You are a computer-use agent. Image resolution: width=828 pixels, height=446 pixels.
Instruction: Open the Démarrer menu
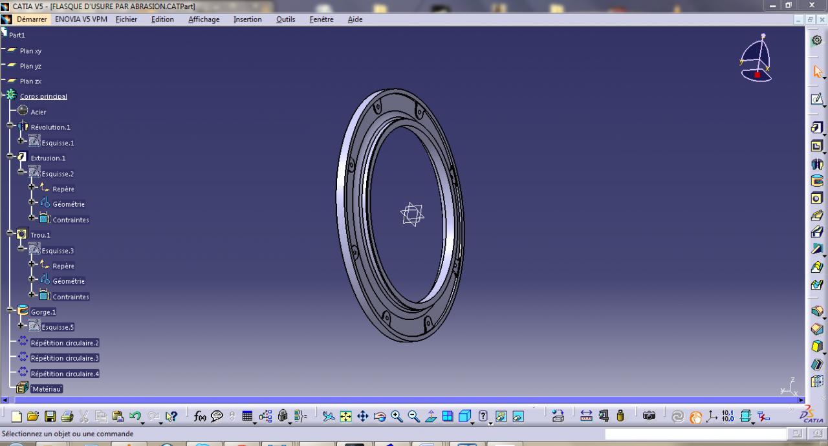tap(32, 19)
